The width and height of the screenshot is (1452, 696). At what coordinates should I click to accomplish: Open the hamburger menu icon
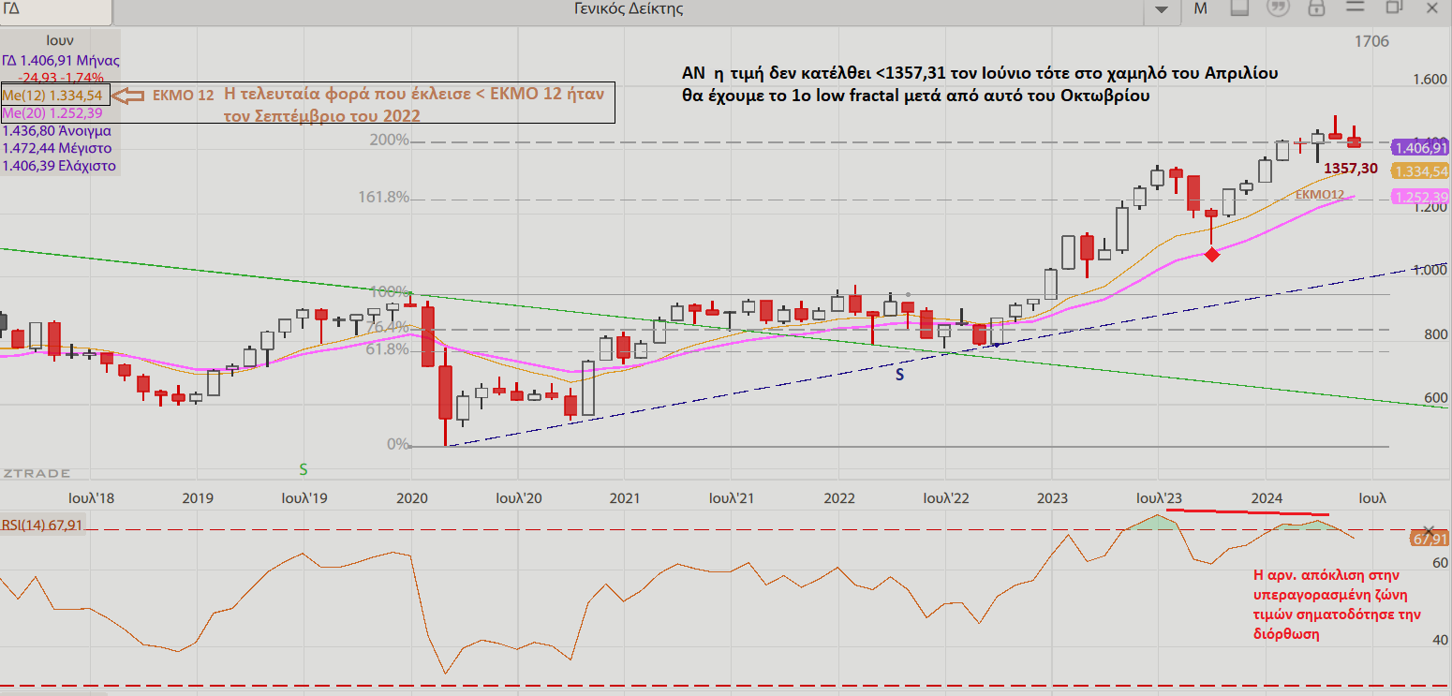coord(1355,8)
